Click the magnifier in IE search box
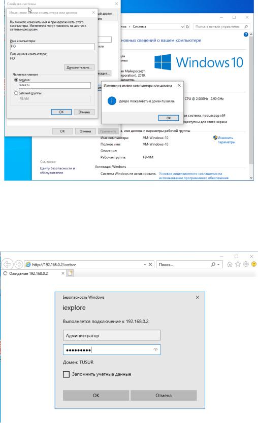 [213, 264]
